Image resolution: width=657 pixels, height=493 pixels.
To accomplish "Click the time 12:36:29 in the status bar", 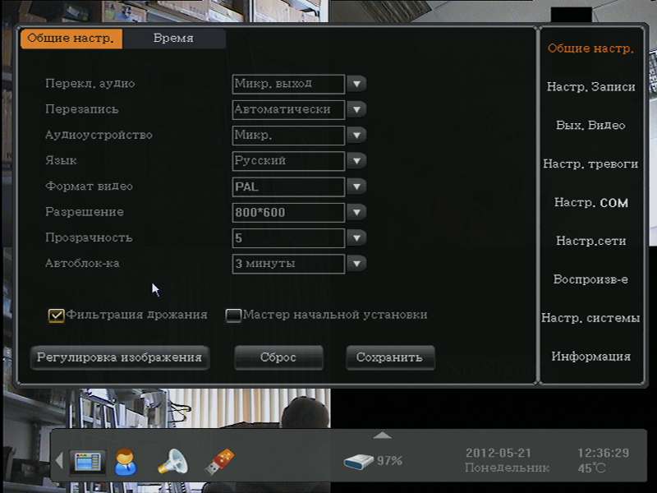I will [603, 454].
